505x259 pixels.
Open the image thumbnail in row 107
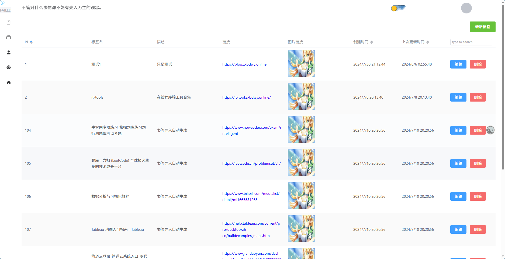click(301, 229)
